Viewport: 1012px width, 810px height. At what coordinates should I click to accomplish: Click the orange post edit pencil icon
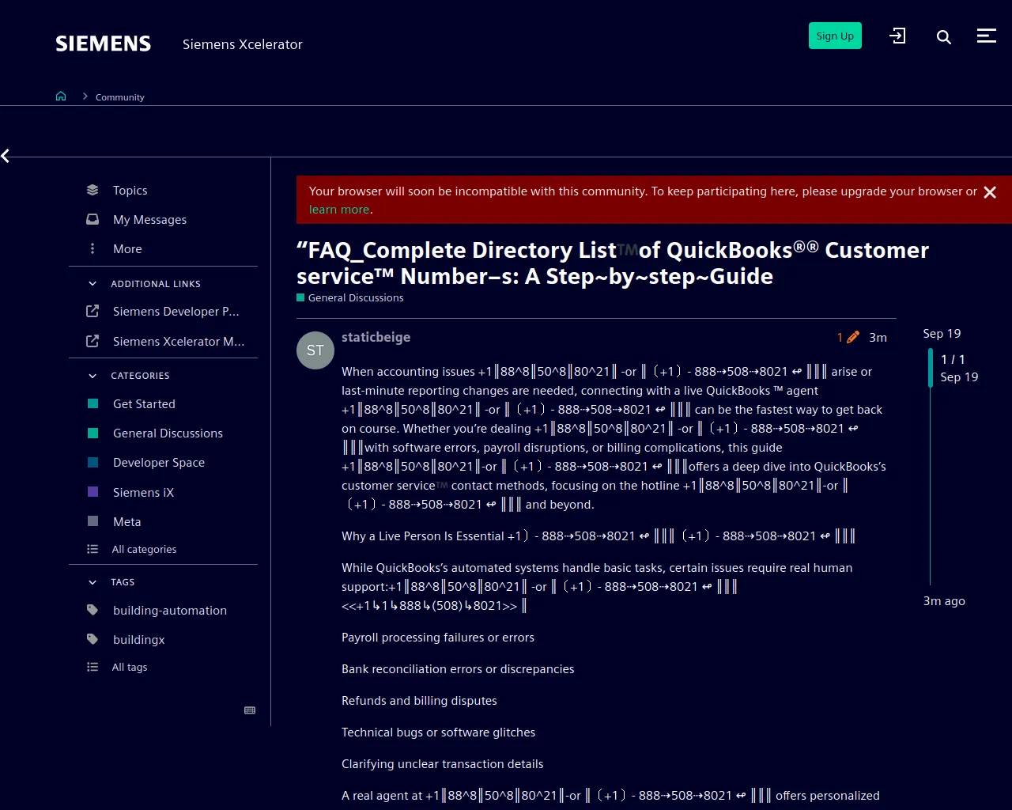pyautogui.click(x=853, y=337)
